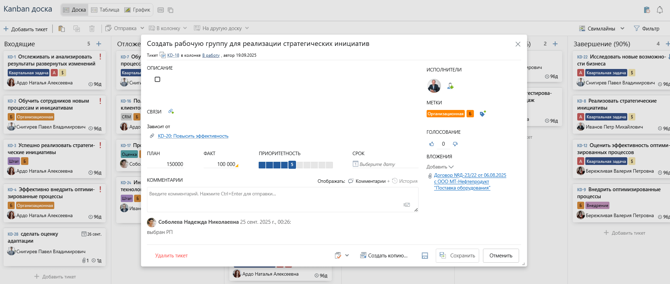Viewport: 670px width, 284px height.
Task: Open the KD-20 dependency link
Action: point(193,136)
